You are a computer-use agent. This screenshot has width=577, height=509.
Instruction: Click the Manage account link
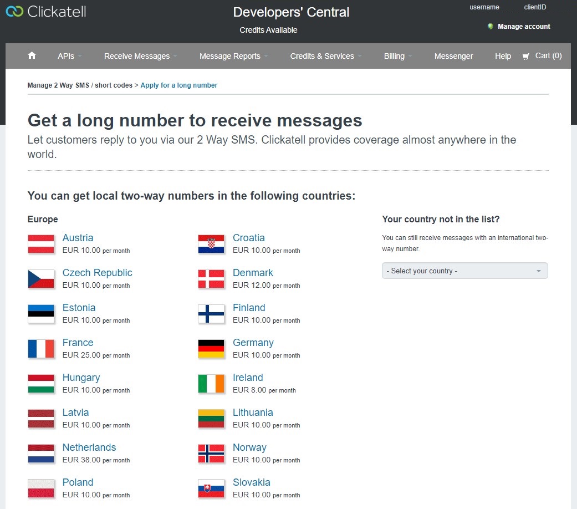pos(524,27)
